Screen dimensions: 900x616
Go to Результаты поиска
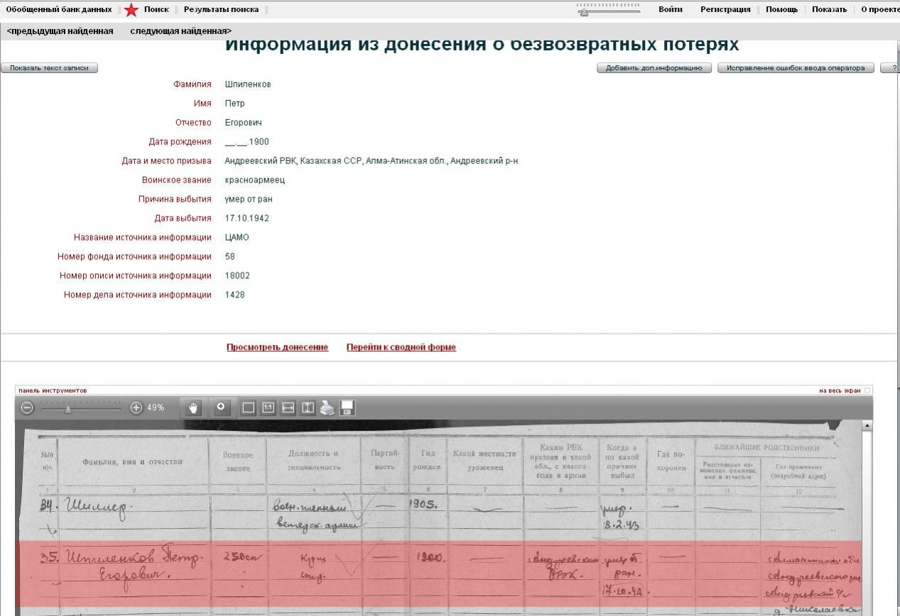221,10
